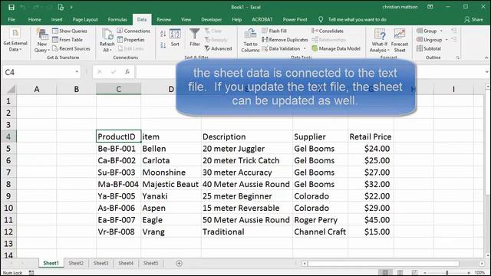Open What-If Analysis menu
Screen dimensions: 491x276
(379, 41)
